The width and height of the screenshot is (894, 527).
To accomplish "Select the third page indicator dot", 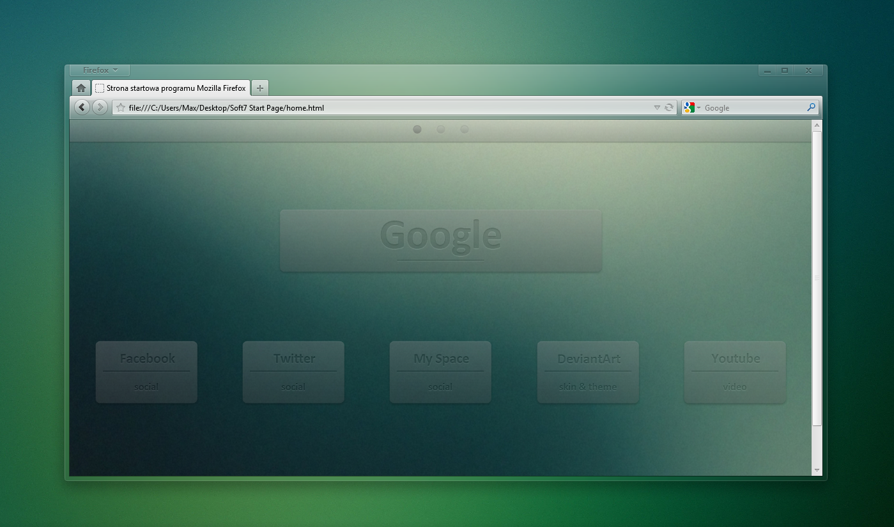I will click(x=465, y=129).
